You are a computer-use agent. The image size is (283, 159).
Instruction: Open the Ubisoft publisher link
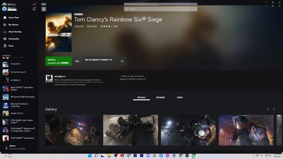click(79, 26)
